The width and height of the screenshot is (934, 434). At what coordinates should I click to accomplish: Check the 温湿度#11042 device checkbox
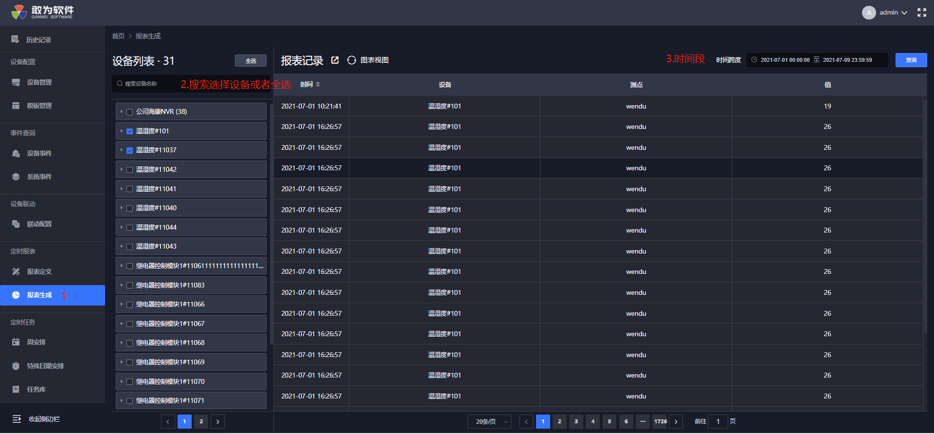130,170
